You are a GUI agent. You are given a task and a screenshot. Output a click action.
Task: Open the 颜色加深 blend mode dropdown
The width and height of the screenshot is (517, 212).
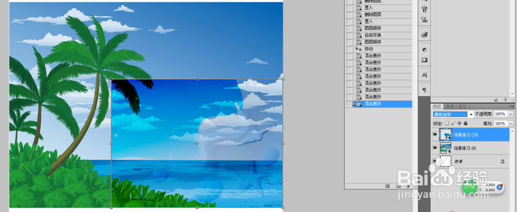click(450, 114)
